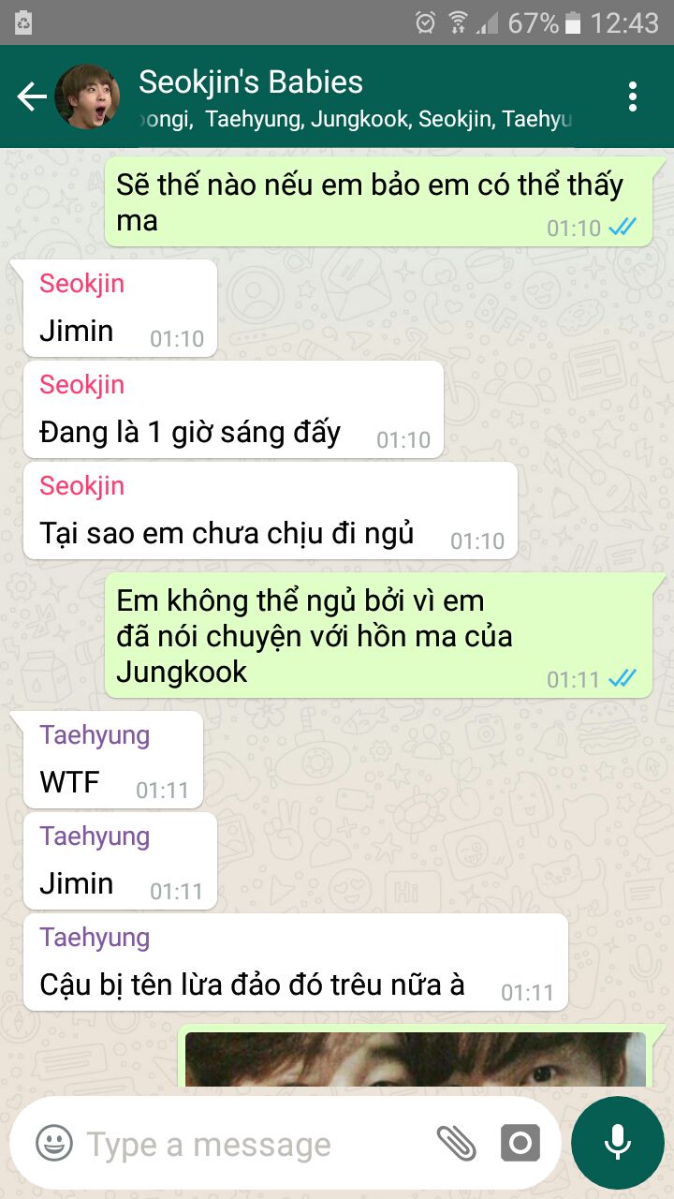Tap the group participants names line

(x=356, y=119)
